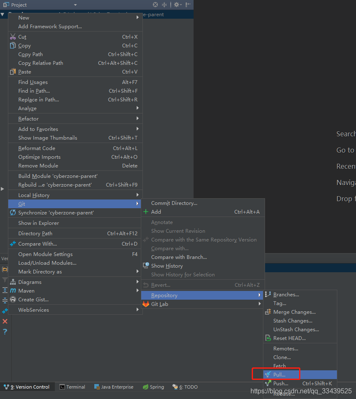The image size is (356, 399).
Task: Choose Find Usages menu entry
Action: pos(75,82)
